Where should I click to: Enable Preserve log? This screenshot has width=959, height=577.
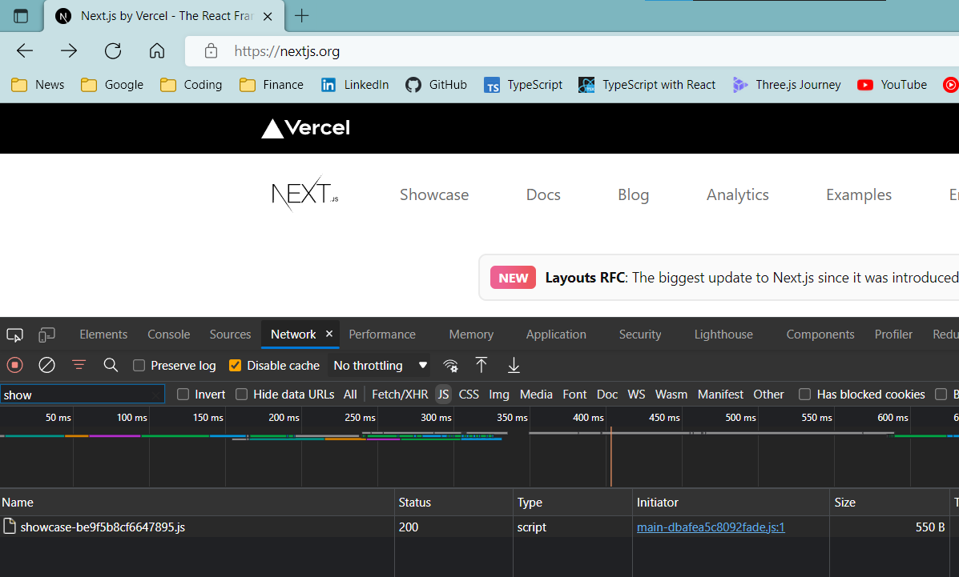click(139, 365)
